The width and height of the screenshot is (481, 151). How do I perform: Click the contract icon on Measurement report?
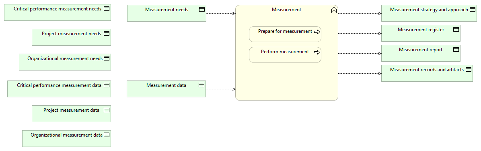click(x=456, y=50)
